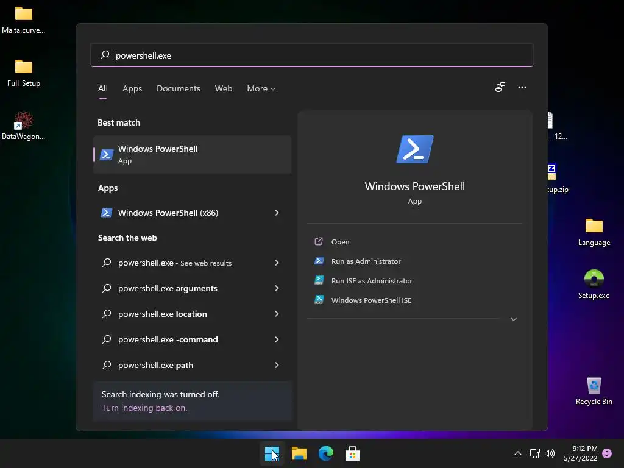Screen dimensions: 624x468
Task: Select Ma.ta.curve desktop folder
Action: click(24, 20)
